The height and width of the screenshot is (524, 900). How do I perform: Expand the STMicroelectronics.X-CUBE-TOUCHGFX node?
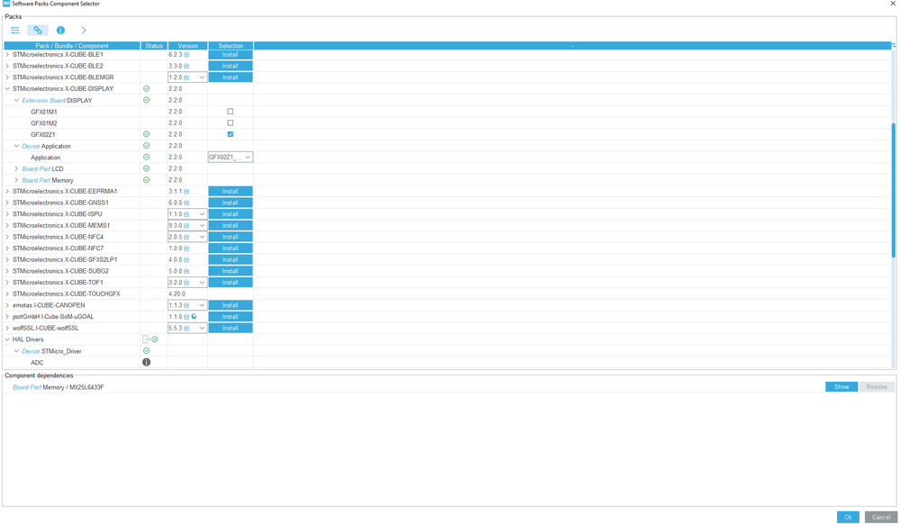pos(7,294)
